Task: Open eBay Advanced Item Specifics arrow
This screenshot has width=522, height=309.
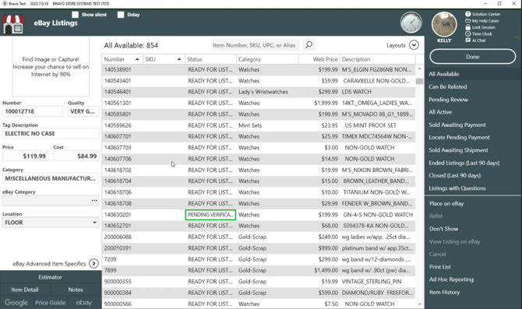Action: tap(93, 263)
